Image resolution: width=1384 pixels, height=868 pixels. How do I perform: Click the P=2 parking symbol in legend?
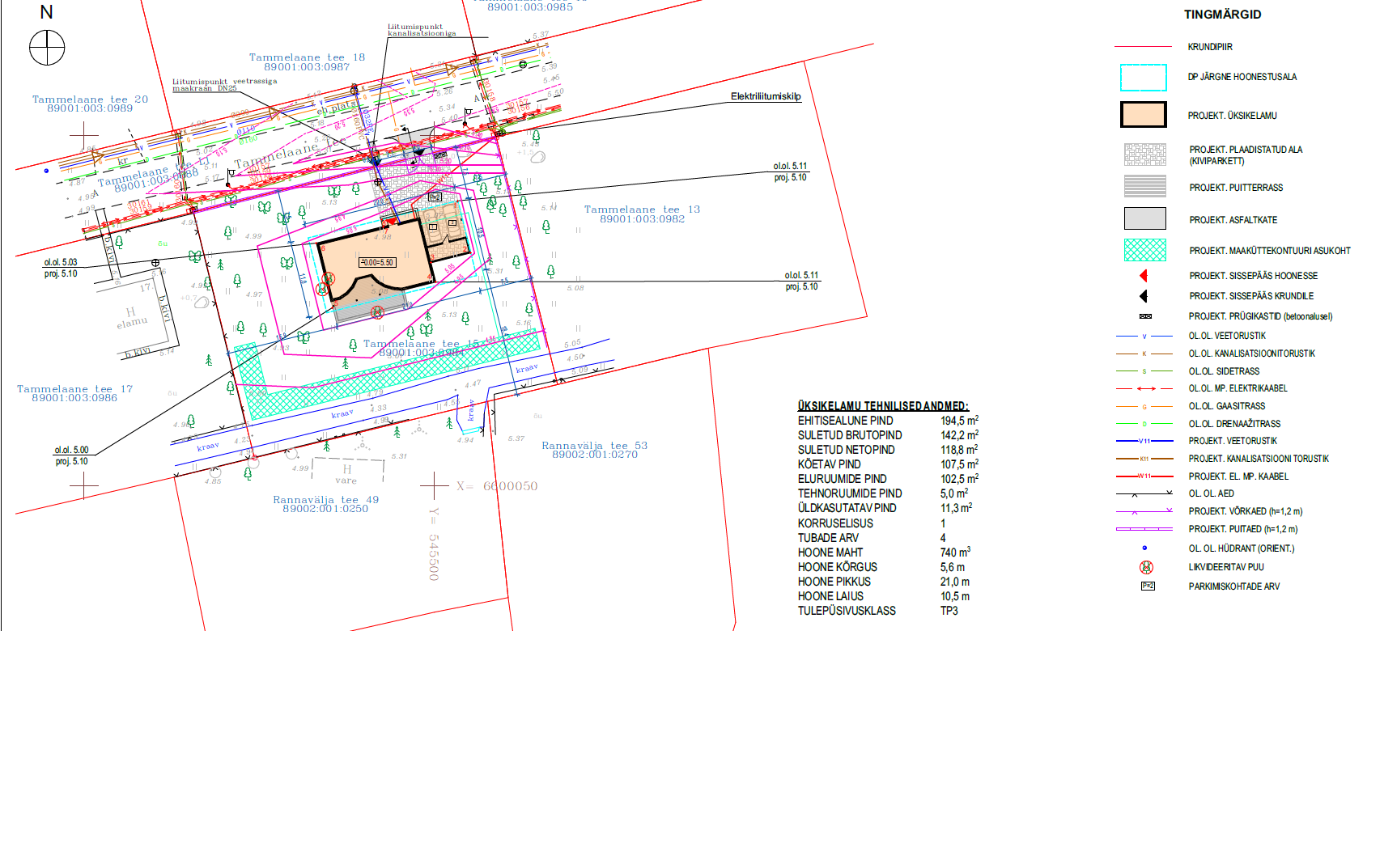[x=1148, y=586]
